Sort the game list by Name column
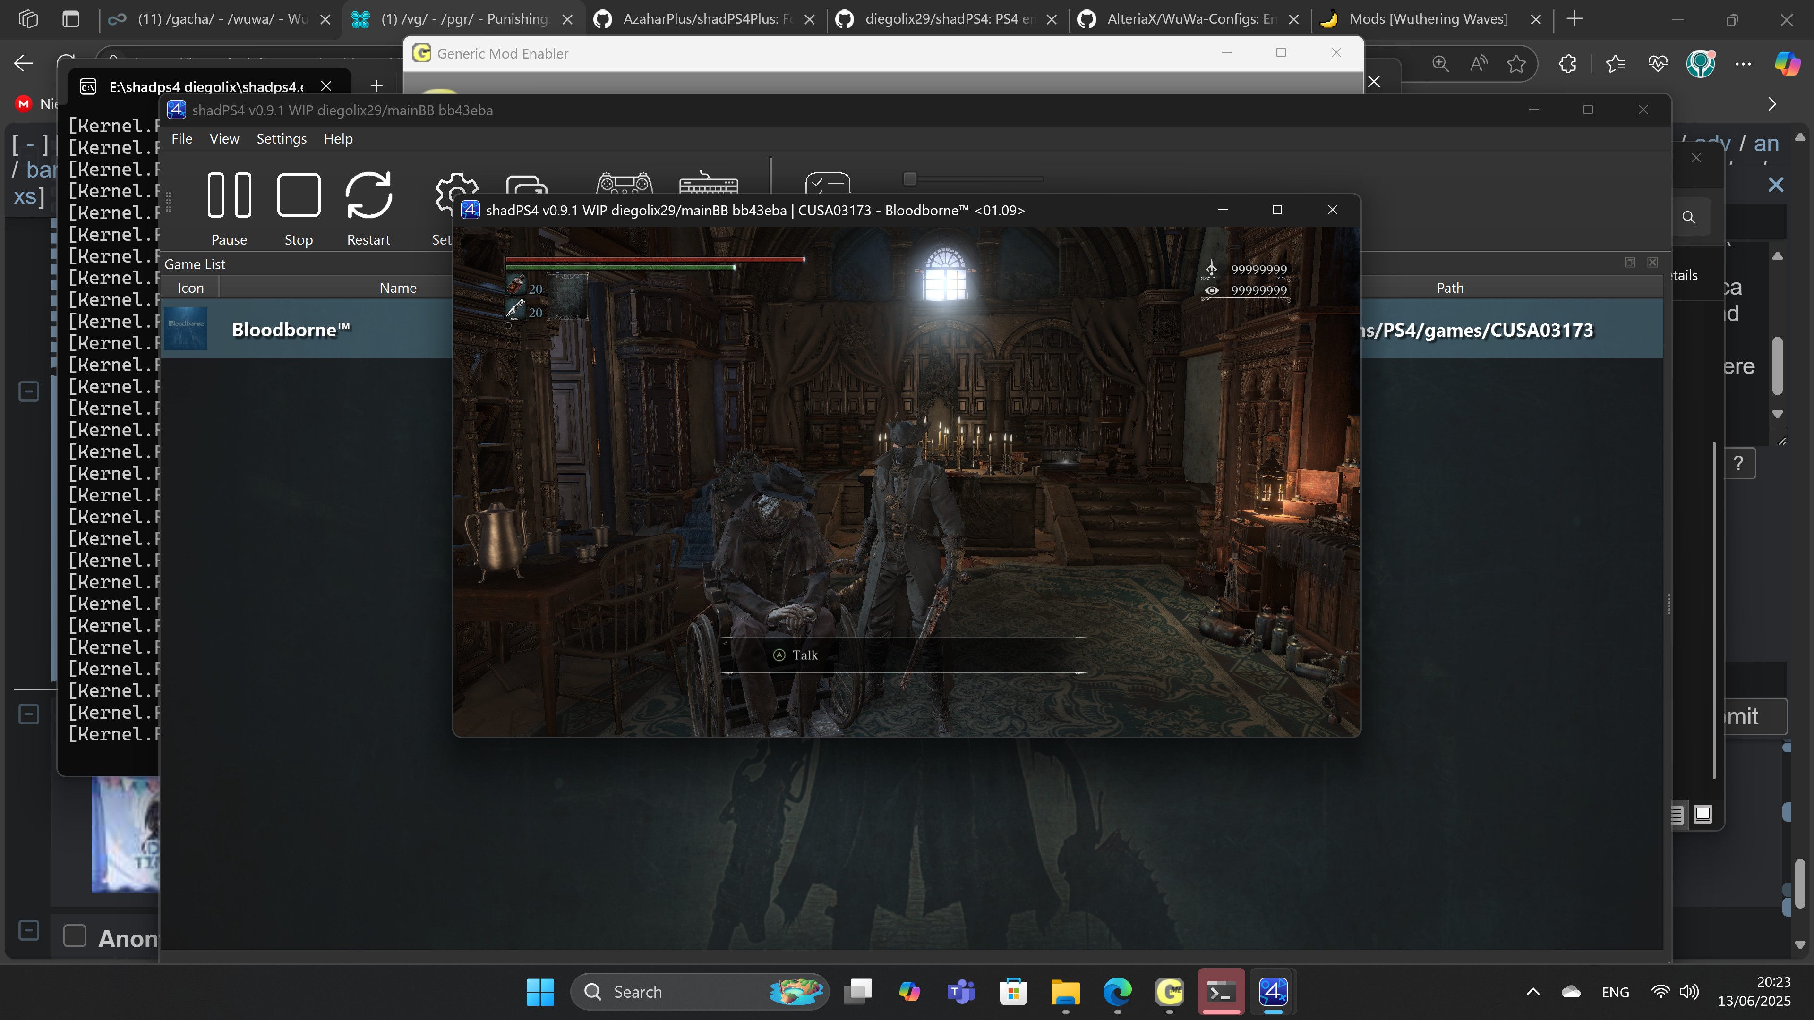This screenshot has width=1814, height=1020. [x=398, y=287]
